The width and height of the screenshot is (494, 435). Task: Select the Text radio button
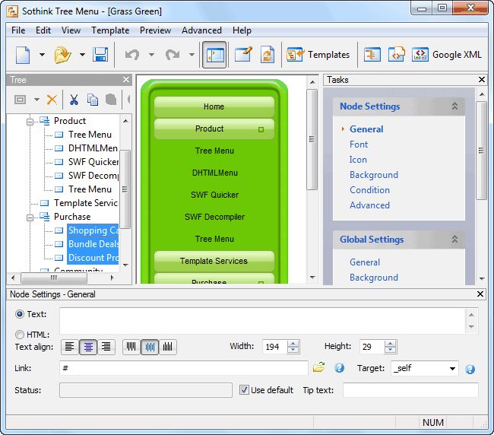[x=20, y=314]
